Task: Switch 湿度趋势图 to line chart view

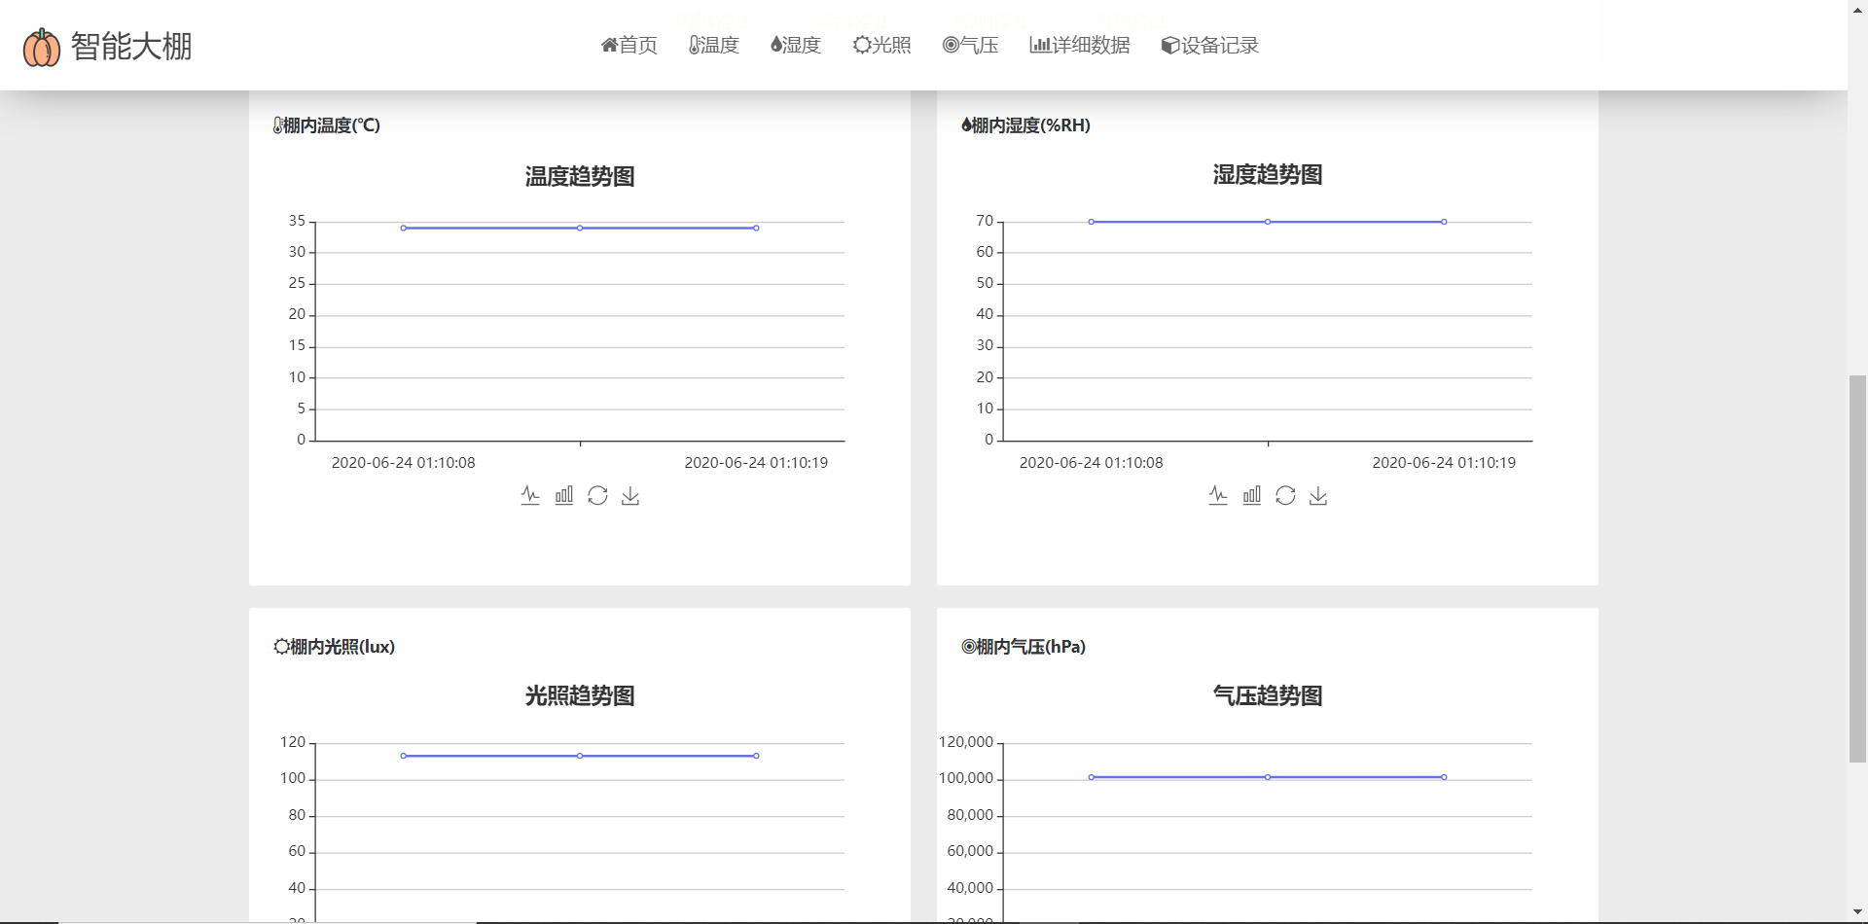Action: [x=1218, y=494]
